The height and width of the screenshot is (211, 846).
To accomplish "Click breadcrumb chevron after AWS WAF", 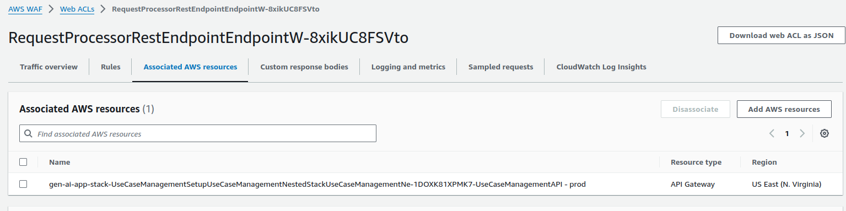I will coord(51,9).
